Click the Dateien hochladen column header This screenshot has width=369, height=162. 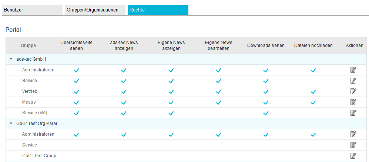313,45
